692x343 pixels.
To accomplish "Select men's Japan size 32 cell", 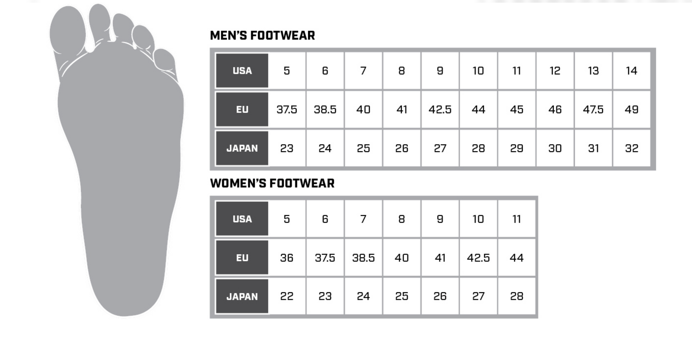I will 632,148.
